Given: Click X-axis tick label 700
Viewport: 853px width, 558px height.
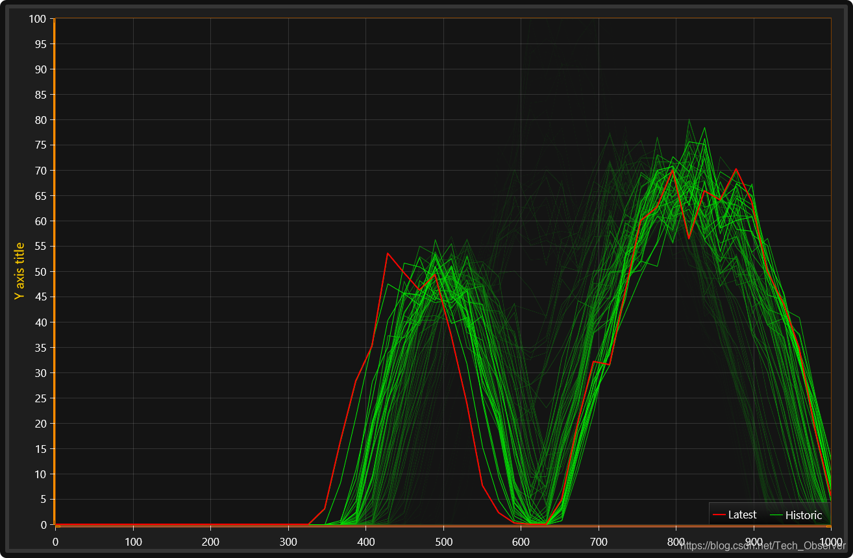Looking at the screenshot, I should [x=599, y=541].
